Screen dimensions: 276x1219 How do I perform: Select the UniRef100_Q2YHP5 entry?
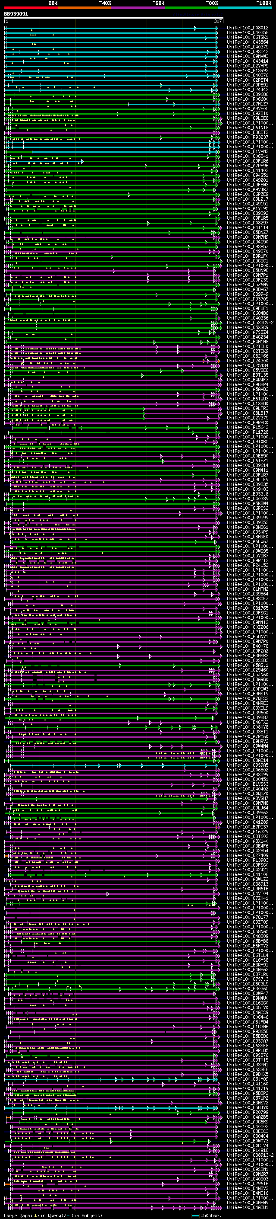click(x=248, y=66)
